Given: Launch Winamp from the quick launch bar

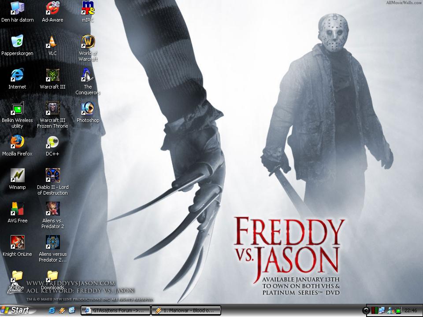Looking at the screenshot, I should point(62,310).
